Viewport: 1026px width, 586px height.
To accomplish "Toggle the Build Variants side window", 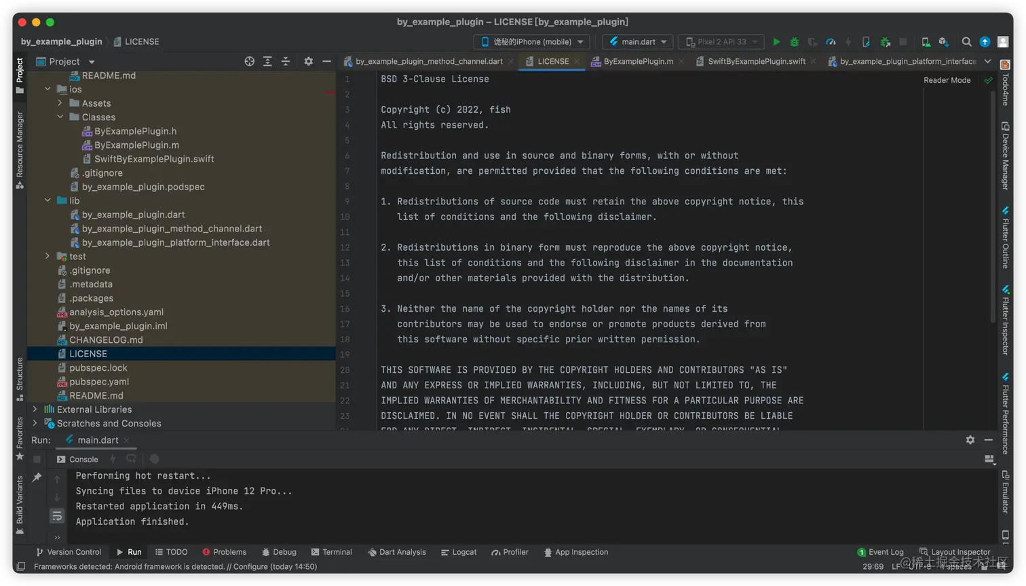I will (x=20, y=505).
